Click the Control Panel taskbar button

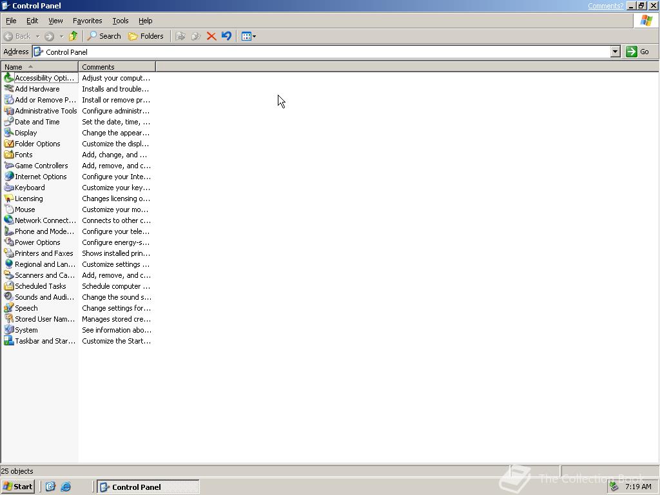(x=148, y=487)
